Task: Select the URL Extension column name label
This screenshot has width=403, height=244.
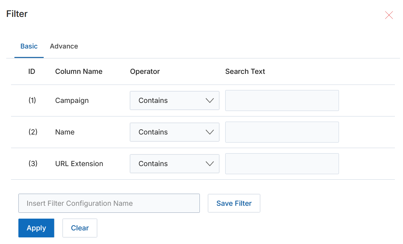Action: click(x=79, y=164)
